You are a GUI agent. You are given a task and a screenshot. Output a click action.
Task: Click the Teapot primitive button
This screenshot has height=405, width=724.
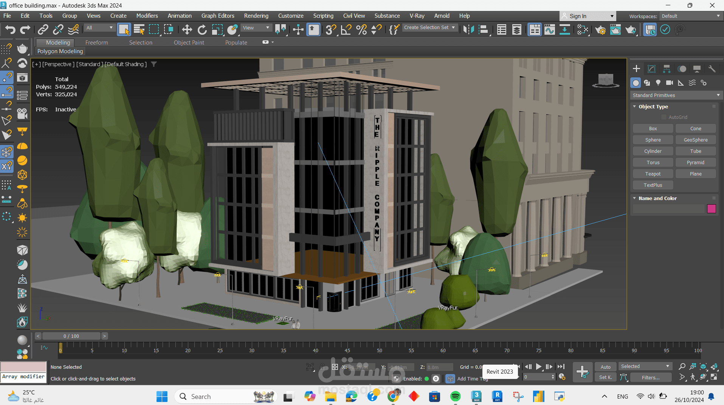click(x=653, y=174)
